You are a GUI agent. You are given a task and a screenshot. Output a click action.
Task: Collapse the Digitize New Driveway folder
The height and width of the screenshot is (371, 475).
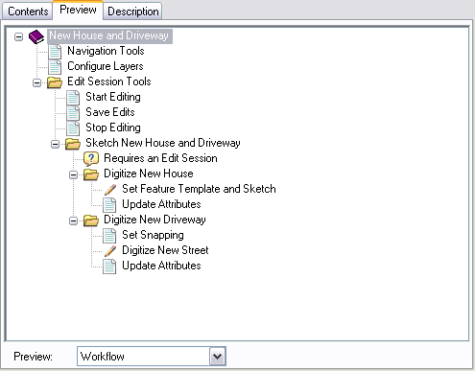(x=73, y=220)
